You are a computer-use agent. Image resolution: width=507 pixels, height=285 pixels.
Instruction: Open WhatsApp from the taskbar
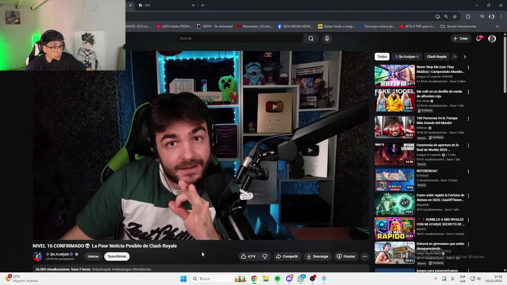pyautogui.click(x=301, y=279)
